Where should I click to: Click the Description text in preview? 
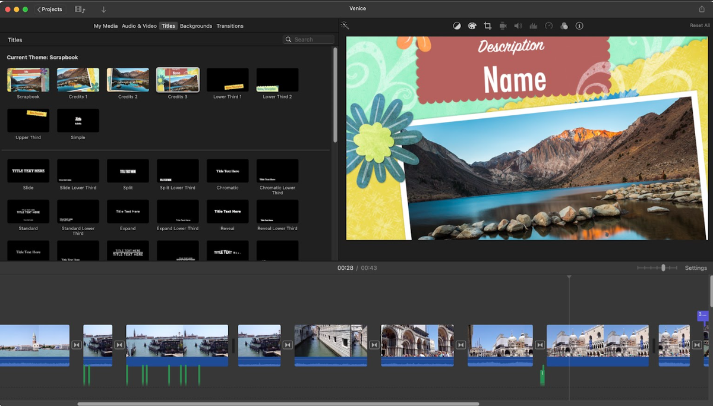point(511,46)
